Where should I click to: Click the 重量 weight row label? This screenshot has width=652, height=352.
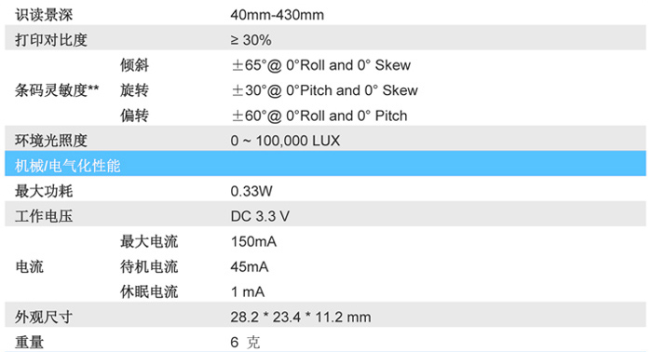[x=29, y=343]
